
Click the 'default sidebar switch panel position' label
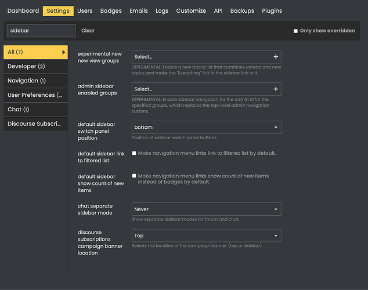[x=96, y=131]
